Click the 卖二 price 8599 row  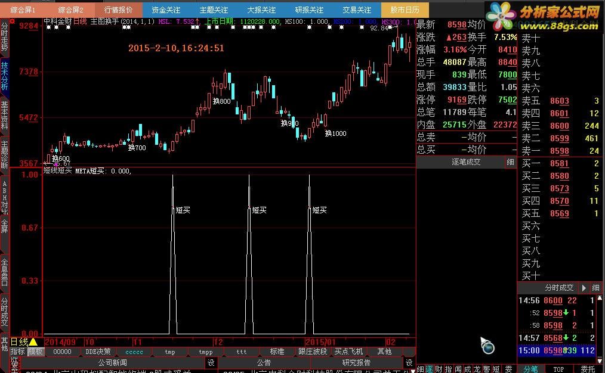pyautogui.click(x=560, y=138)
